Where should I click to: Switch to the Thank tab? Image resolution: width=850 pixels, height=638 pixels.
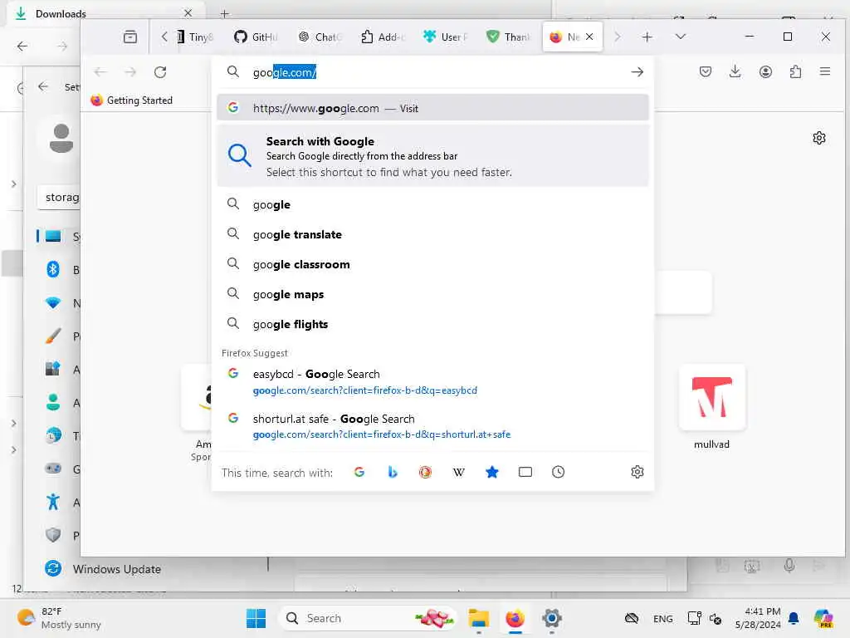point(509,37)
